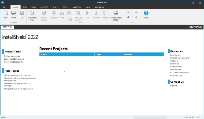The image size is (204, 119).
Task: Click Open an existing project link
Action: click(14, 59)
